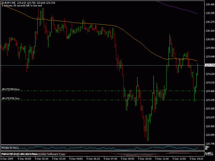Click price scale value 128.855
This screenshot has width=215, height=161.
point(210,135)
